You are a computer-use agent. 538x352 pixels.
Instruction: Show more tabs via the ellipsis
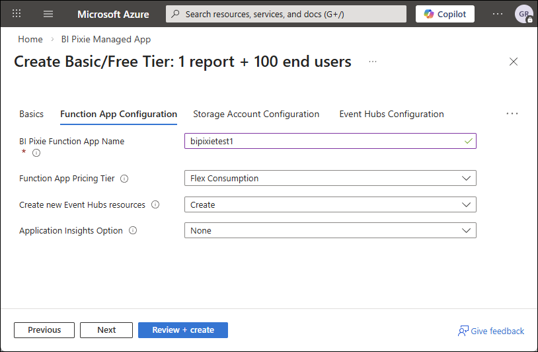[x=512, y=114]
